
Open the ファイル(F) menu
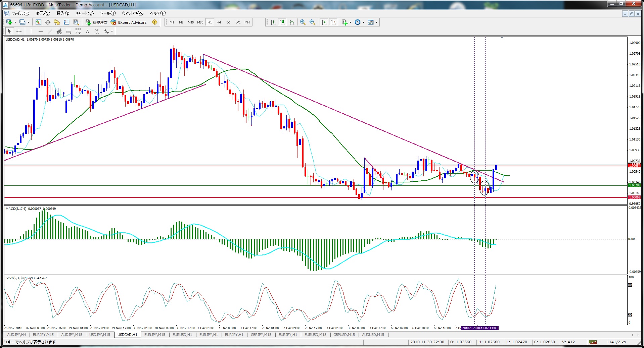click(20, 13)
